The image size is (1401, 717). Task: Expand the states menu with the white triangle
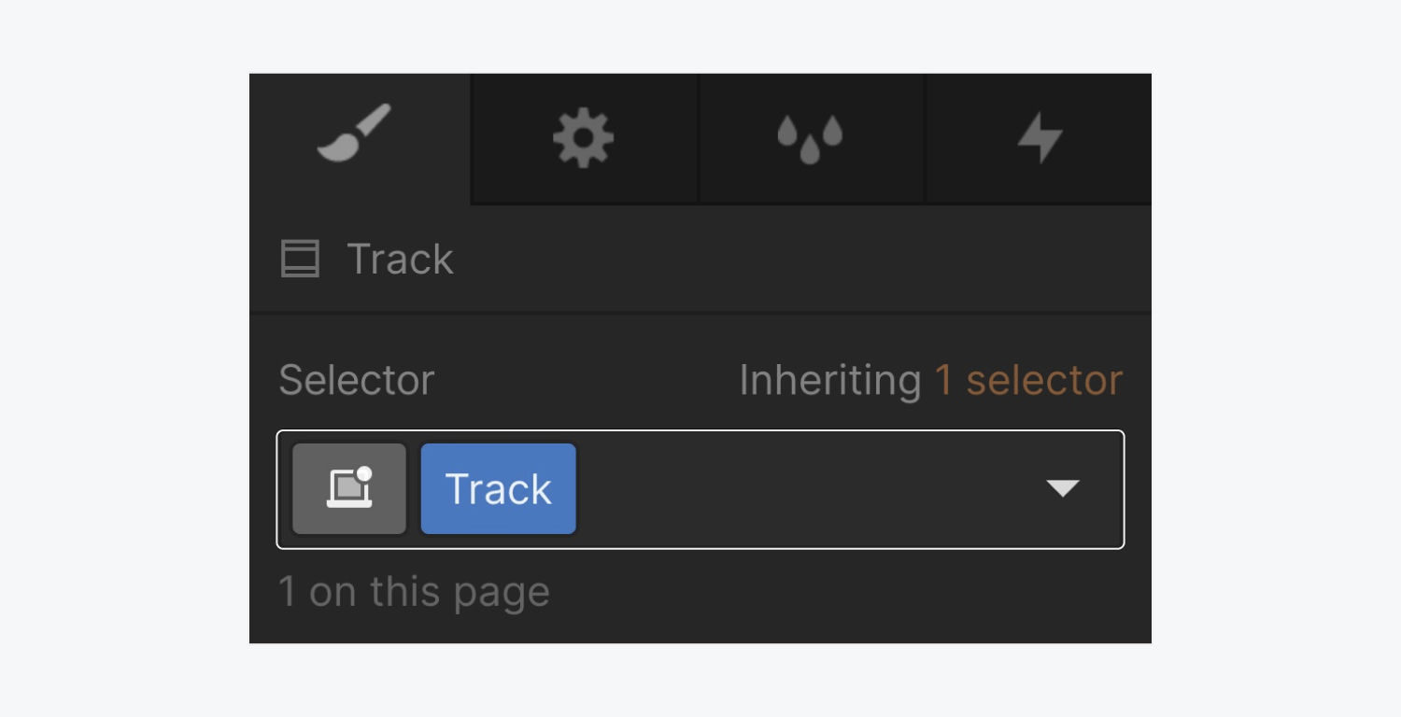tap(1063, 488)
